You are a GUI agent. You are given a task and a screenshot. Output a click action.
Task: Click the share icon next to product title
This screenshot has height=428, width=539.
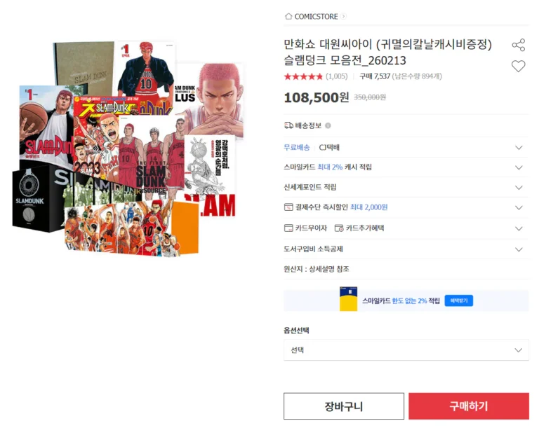519,45
